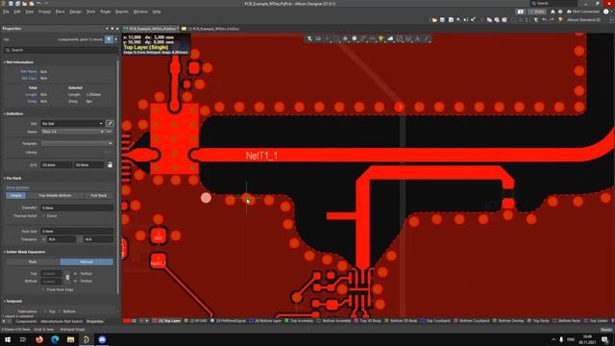This screenshot has width=615, height=346.
Task: Click the Place Polygon Pour icon
Action: pos(390,38)
